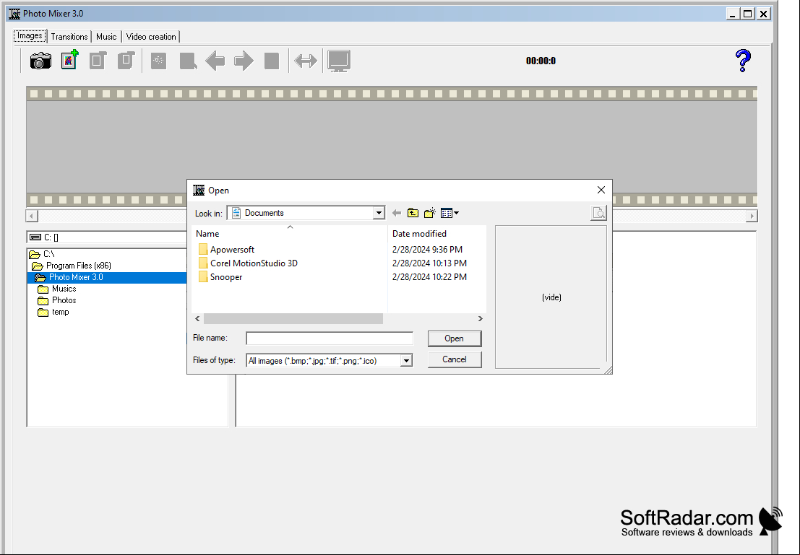The width and height of the screenshot is (800, 555).
Task: Click the back arrow in the Open dialog
Action: tap(397, 213)
